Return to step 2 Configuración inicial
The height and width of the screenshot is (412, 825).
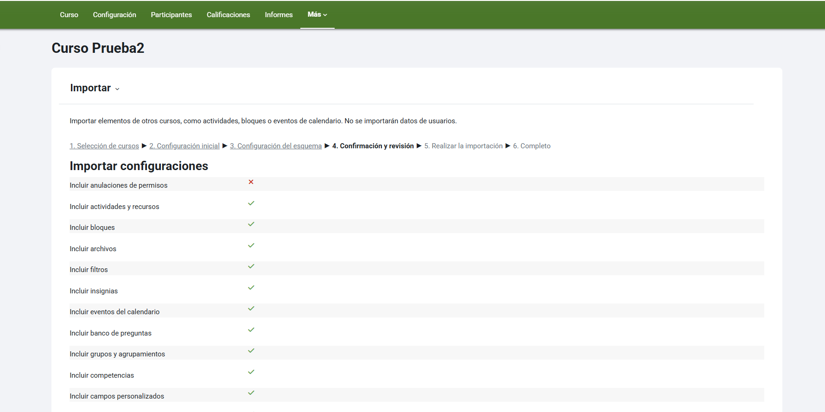click(x=184, y=146)
